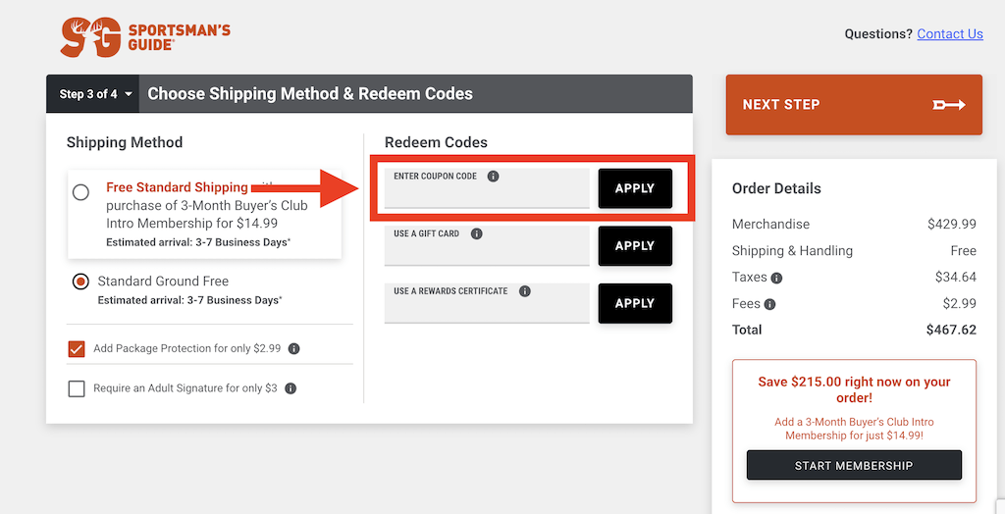The width and height of the screenshot is (1005, 514).
Task: Expand the Step 3 of 4 dropdown
Action: pos(93,94)
